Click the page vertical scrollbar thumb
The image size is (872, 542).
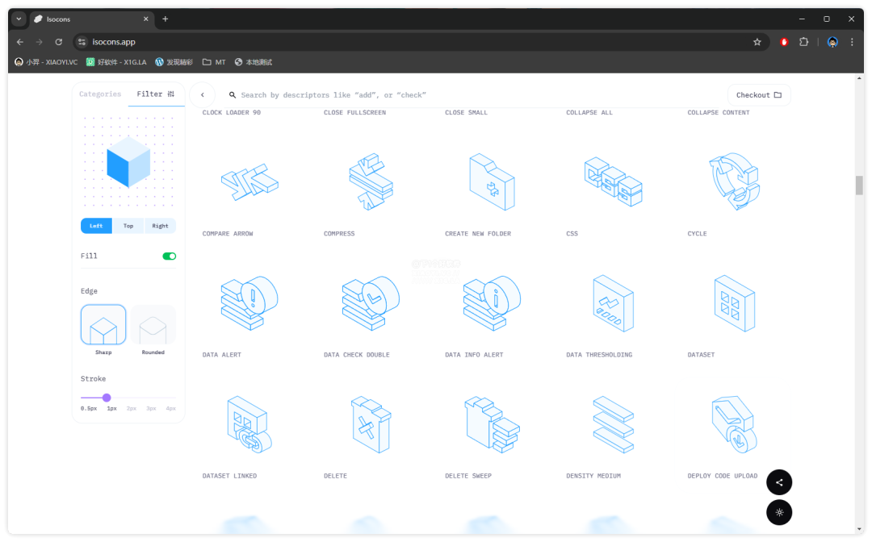859,186
